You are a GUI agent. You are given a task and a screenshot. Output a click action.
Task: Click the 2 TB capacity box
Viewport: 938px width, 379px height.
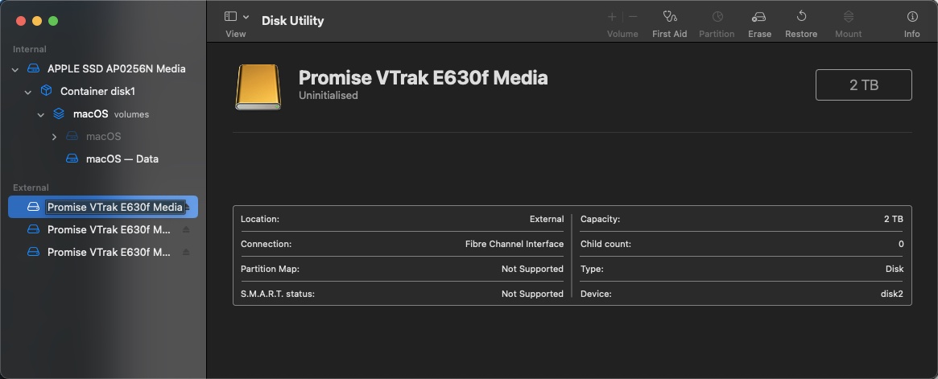(863, 84)
